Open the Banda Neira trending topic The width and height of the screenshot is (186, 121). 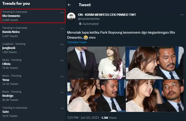33,32
